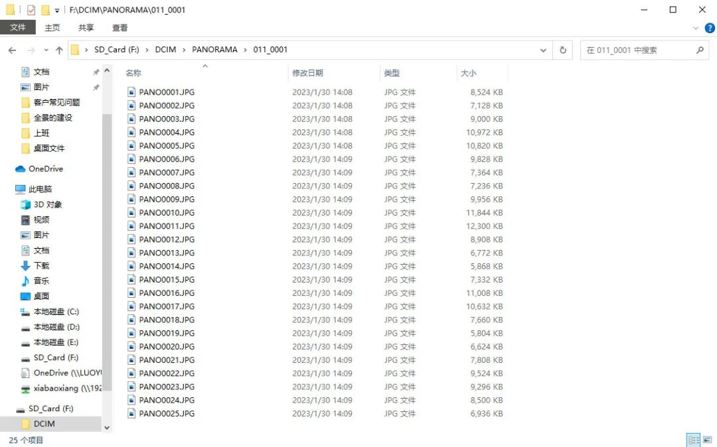This screenshot has width=717, height=447.
Task: Open Customize Quick Access Toolbar dropdown
Action: pos(57,10)
